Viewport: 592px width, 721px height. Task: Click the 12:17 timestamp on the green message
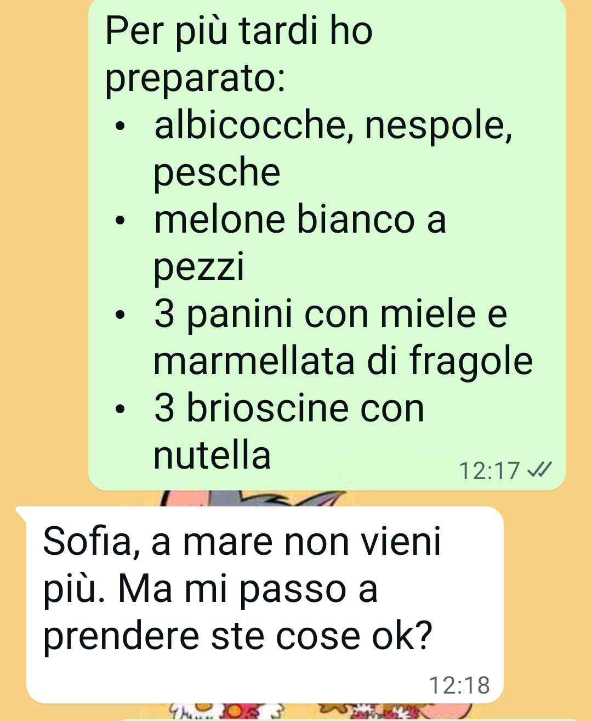click(x=489, y=471)
